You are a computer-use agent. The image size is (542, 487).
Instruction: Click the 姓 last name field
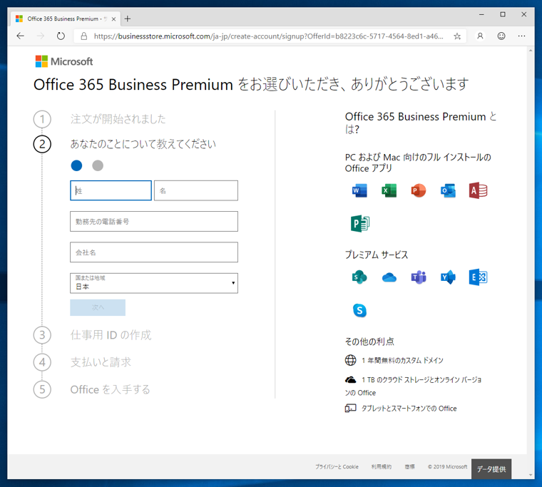pyautogui.click(x=111, y=190)
